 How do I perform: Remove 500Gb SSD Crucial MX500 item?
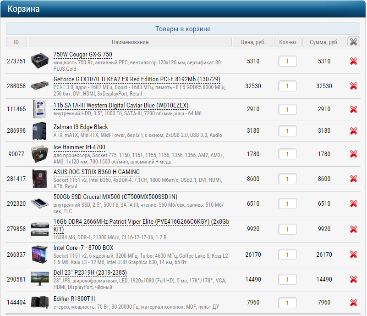353,203
